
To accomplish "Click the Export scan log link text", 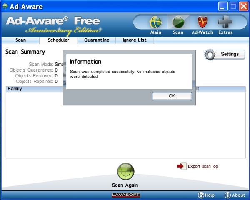I will [203, 166].
